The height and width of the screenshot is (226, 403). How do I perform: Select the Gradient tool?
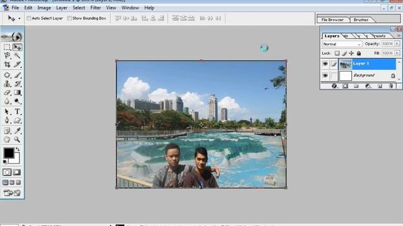click(x=17, y=92)
